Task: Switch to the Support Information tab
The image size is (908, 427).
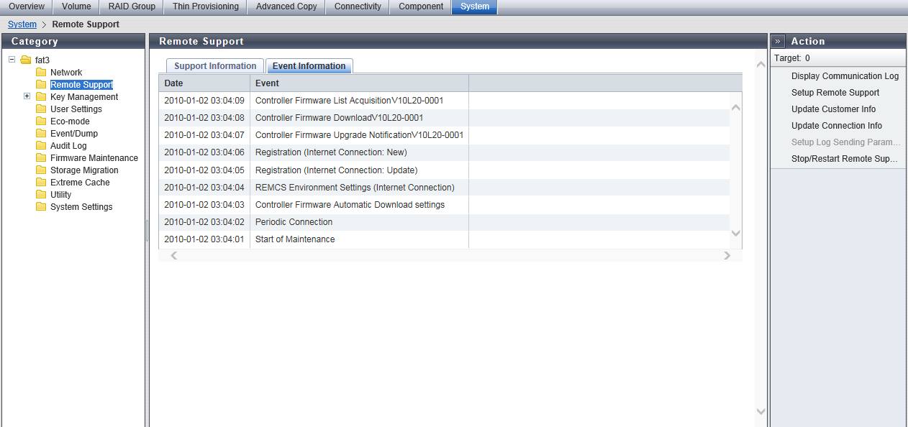Action: pyautogui.click(x=215, y=66)
